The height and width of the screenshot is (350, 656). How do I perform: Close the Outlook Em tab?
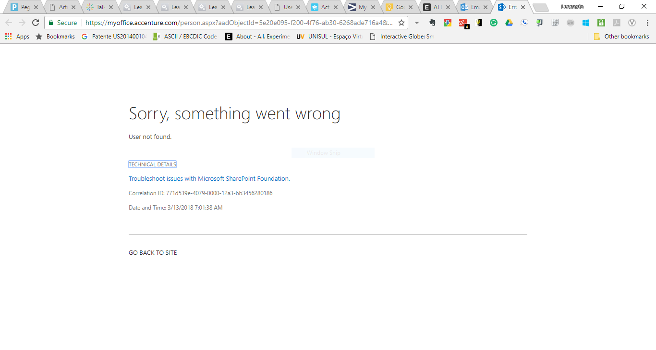coord(486,7)
